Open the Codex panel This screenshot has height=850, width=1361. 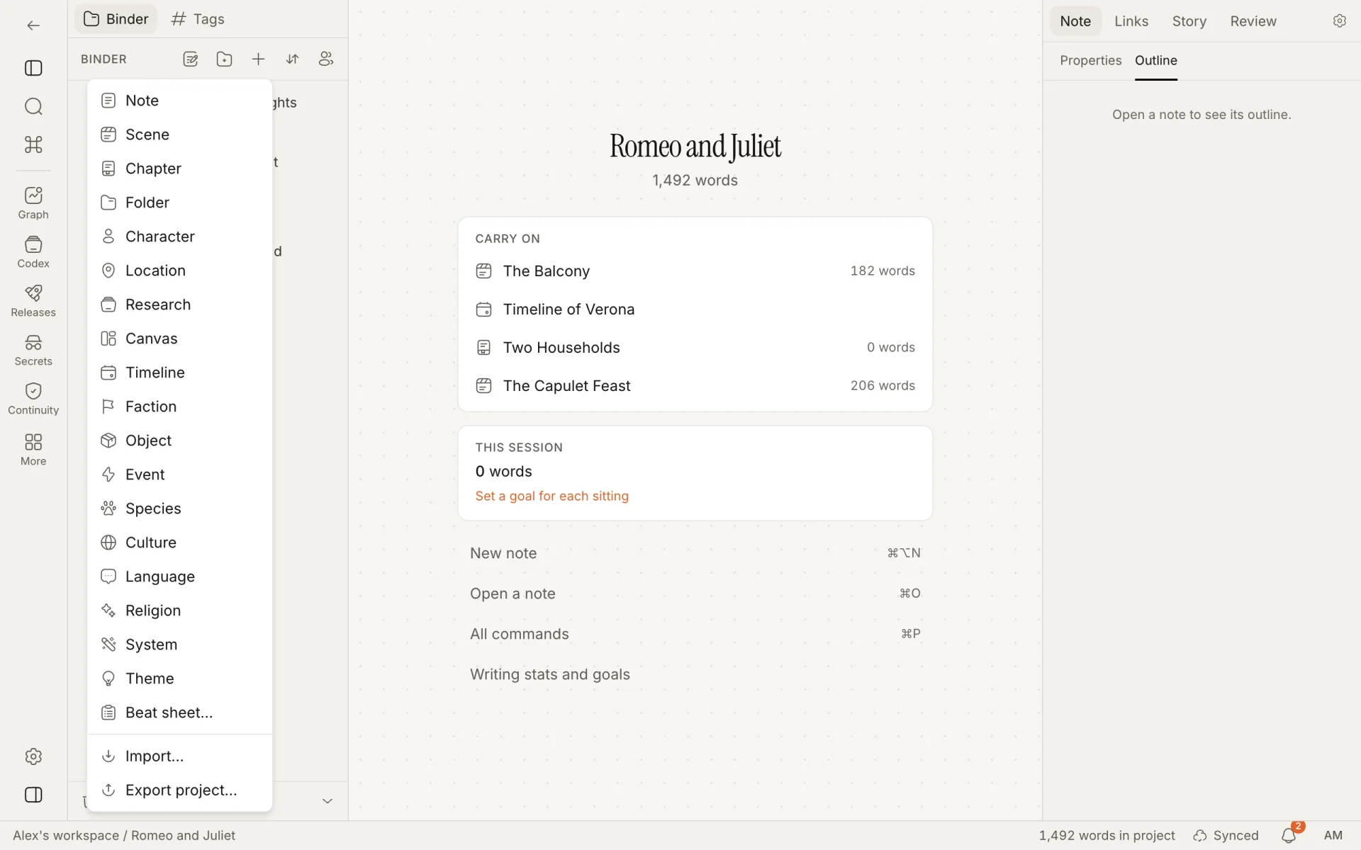click(33, 252)
